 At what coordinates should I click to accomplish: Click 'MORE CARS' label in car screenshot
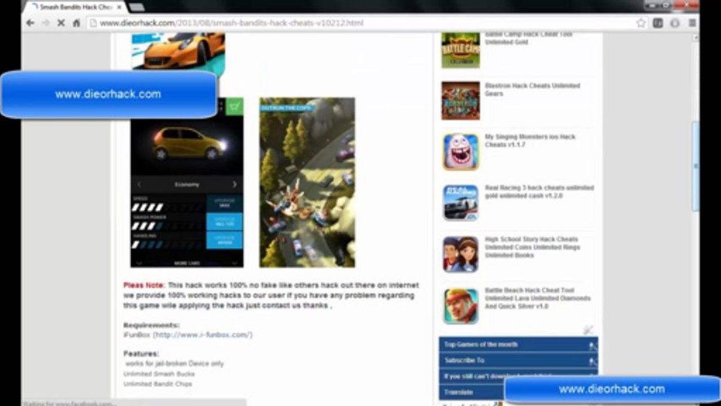point(187,263)
